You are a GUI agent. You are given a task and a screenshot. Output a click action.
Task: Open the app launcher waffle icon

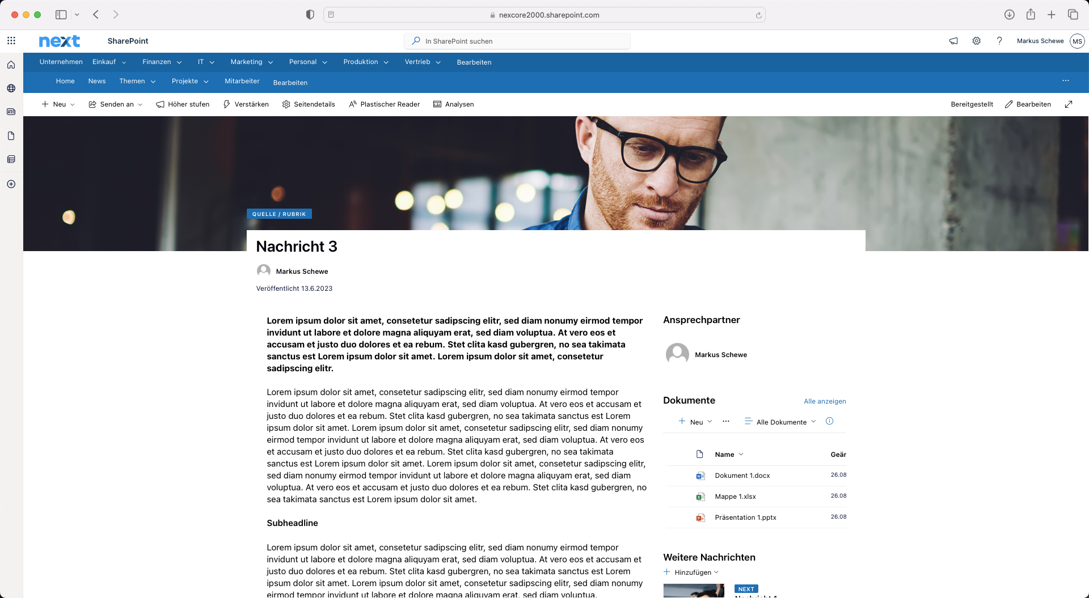click(x=11, y=41)
